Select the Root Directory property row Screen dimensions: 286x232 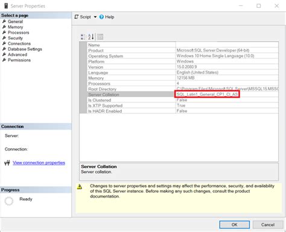183,89
